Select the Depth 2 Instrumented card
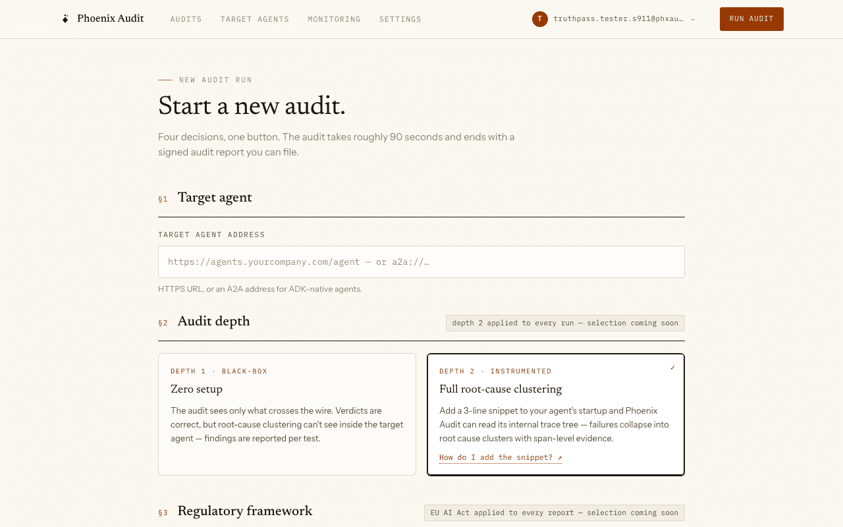843x527 pixels. (x=556, y=414)
